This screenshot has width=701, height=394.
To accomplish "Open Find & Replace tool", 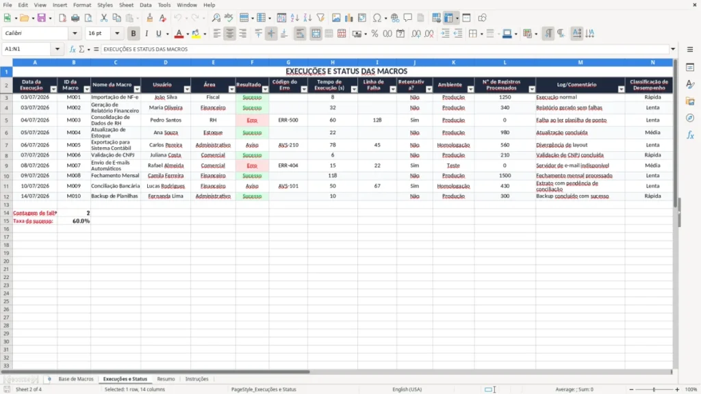I will pos(216,18).
